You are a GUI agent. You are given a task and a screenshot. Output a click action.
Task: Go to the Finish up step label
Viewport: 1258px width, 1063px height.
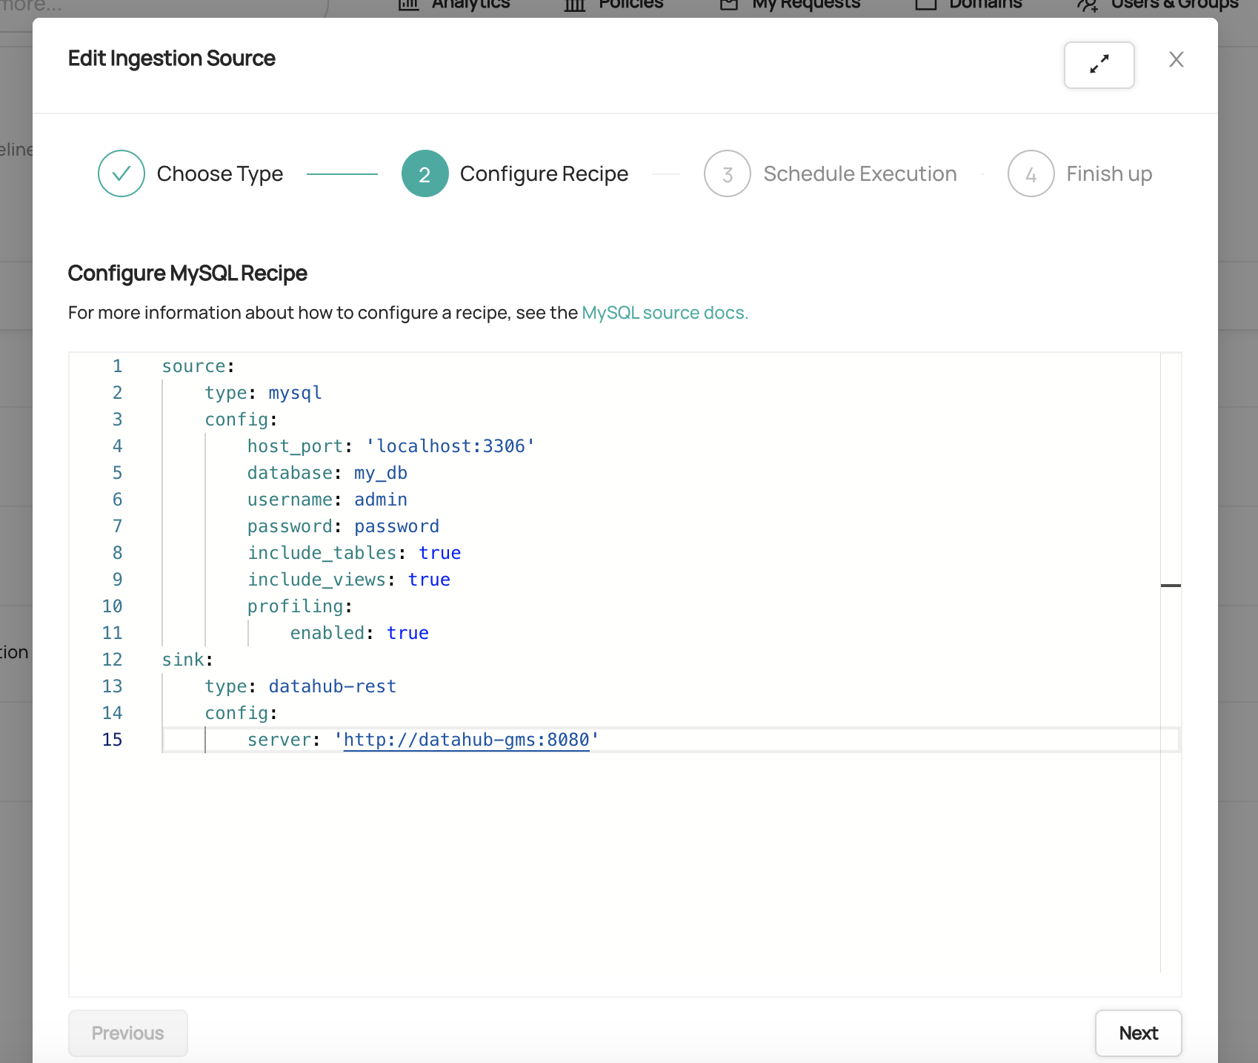pyautogui.click(x=1108, y=173)
